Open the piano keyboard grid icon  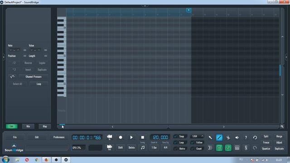[x=237, y=148]
